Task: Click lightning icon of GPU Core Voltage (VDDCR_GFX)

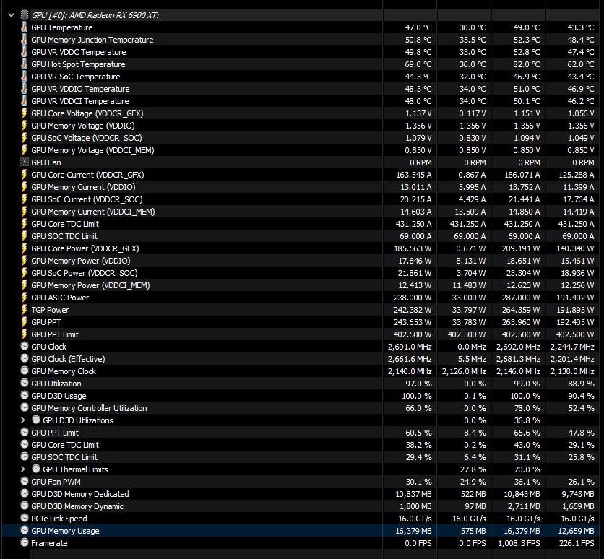Action: coord(24,113)
